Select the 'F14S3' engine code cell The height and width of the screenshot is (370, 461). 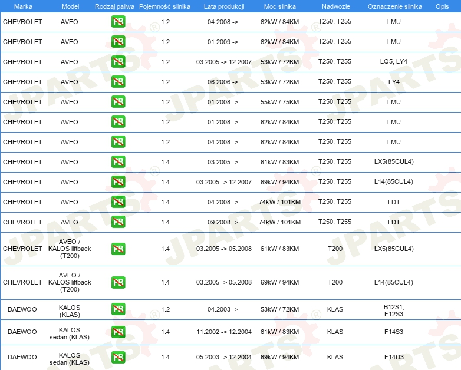pyautogui.click(x=394, y=332)
